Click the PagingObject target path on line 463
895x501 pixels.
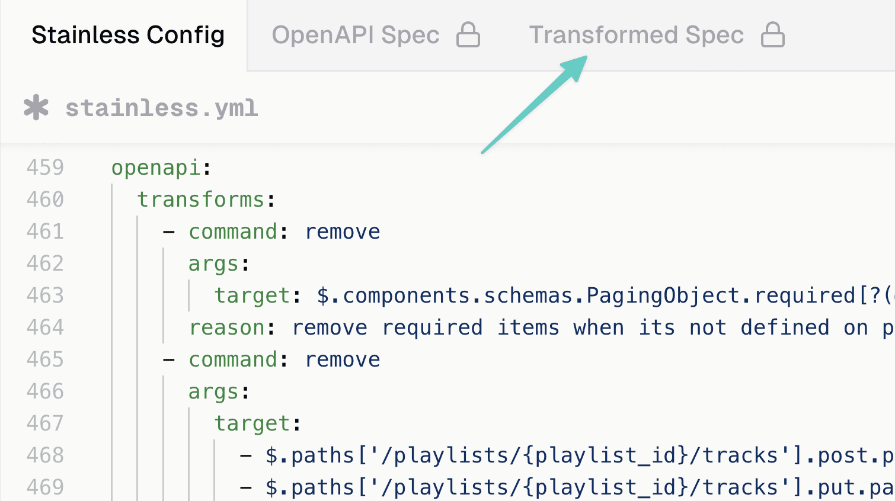tap(606, 296)
